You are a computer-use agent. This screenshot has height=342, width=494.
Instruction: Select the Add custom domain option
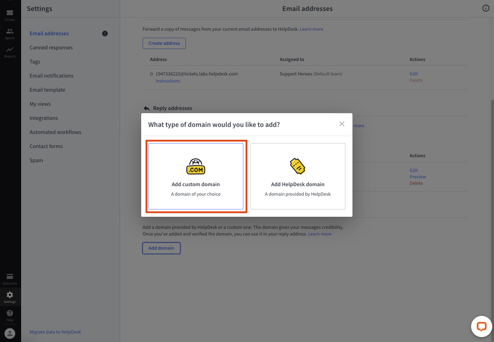(196, 176)
